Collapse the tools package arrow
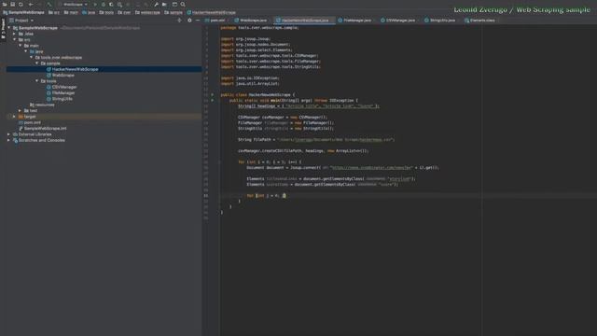Screen dimensions: 597x336 click(x=37, y=81)
